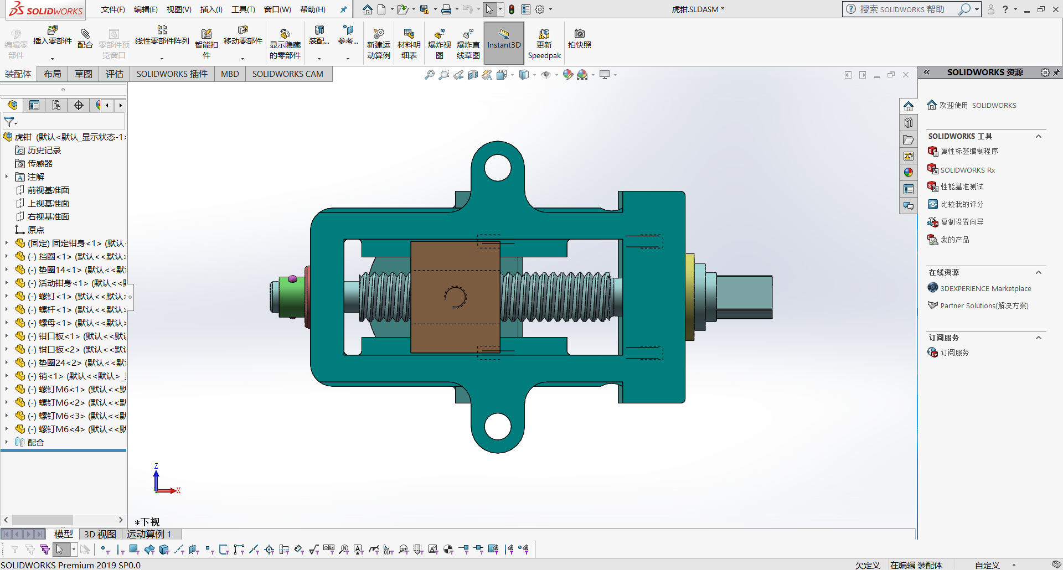Select the 前视基准面 plane in tree

[x=48, y=190]
